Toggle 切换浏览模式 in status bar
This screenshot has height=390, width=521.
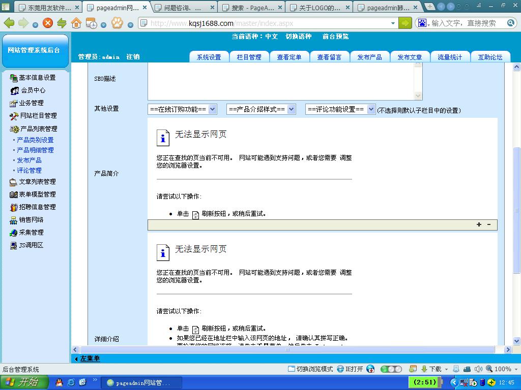pyautogui.click(x=310, y=369)
